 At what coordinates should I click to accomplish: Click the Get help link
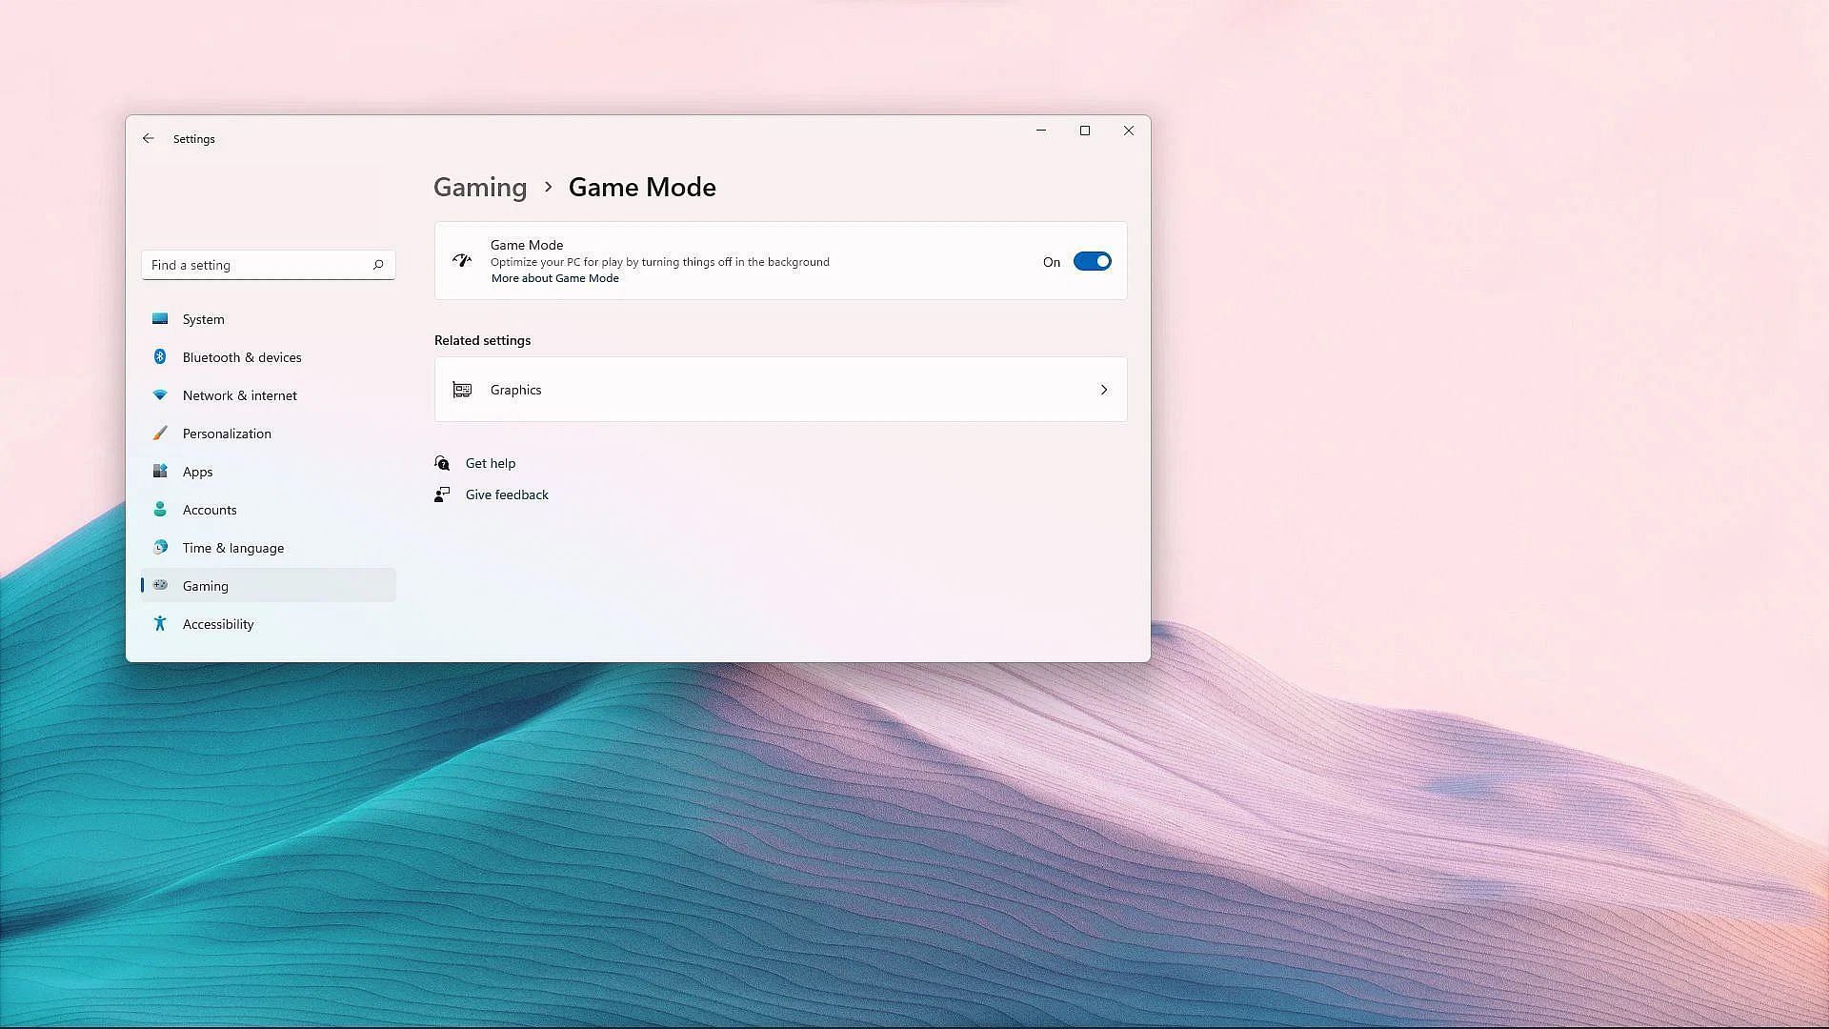[490, 462]
